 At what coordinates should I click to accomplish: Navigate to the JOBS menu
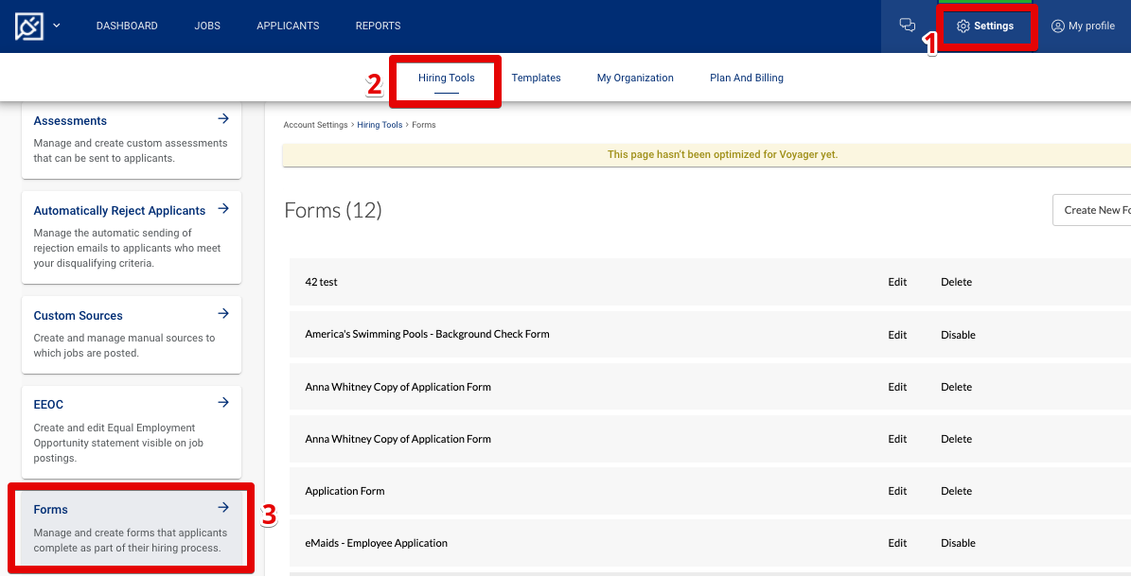pos(206,26)
